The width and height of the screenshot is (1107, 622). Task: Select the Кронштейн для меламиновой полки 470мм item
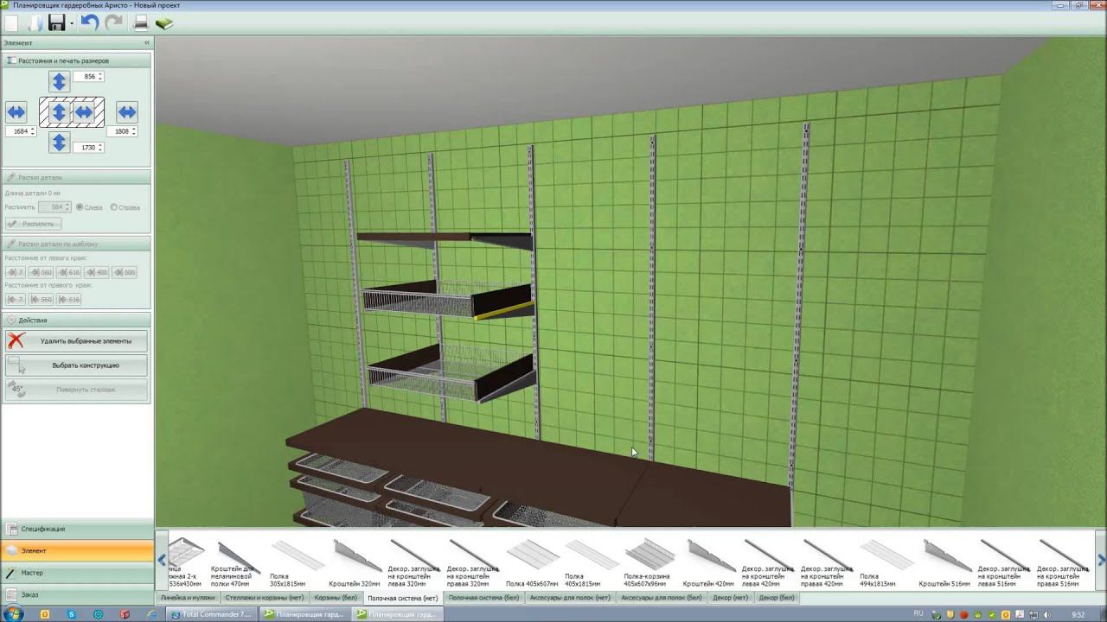(x=236, y=562)
